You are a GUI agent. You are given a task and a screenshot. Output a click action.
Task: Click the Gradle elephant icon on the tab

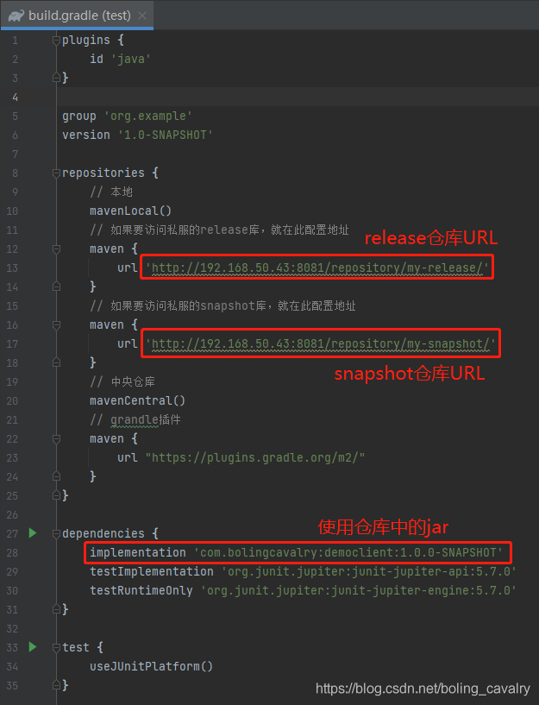coord(16,16)
